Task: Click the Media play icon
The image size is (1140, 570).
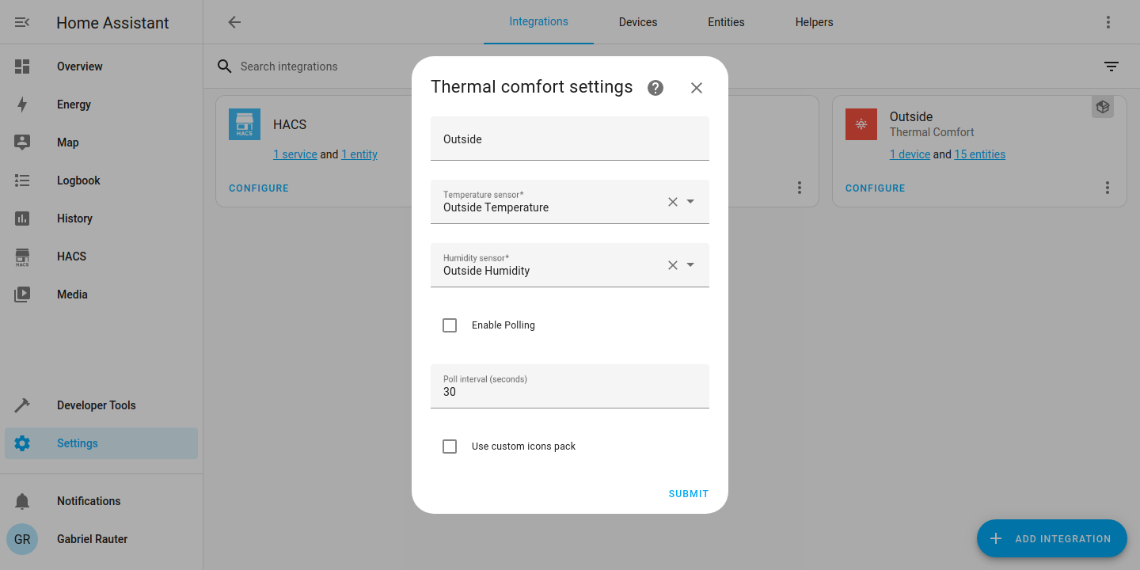Action: [x=22, y=294]
